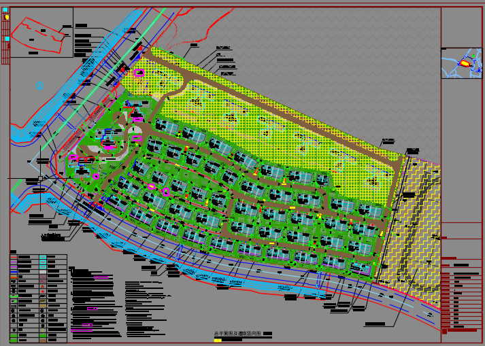
Task: Select the magenta box inside the yellow hatched zone
Action: tap(139, 73)
